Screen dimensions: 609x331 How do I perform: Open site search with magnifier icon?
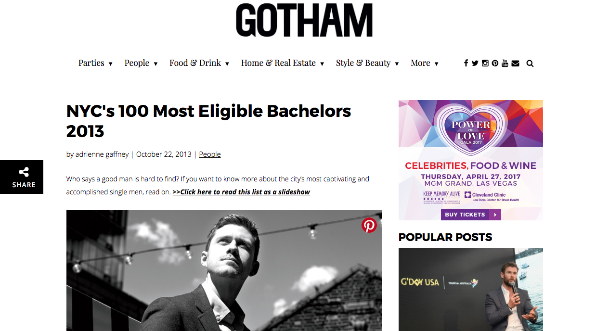pos(530,63)
